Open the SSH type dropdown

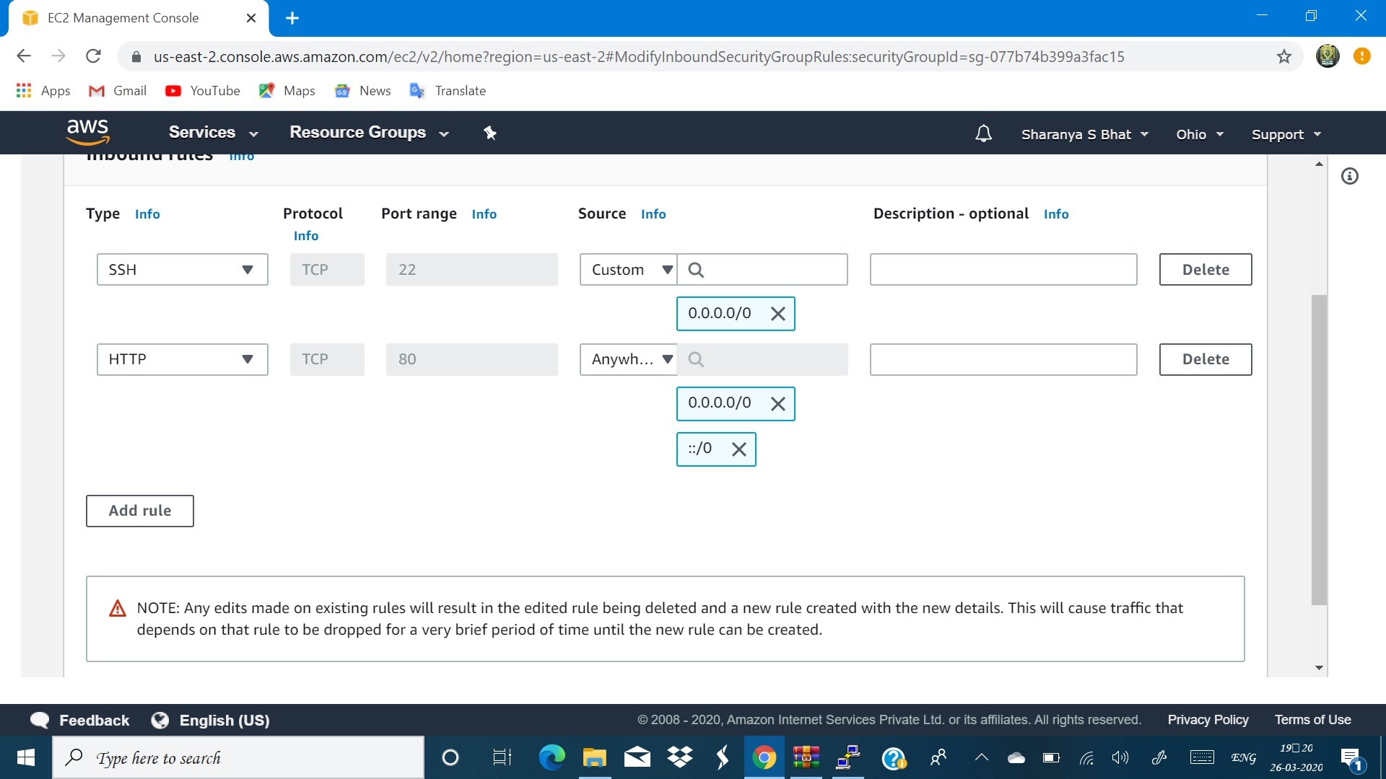point(182,269)
